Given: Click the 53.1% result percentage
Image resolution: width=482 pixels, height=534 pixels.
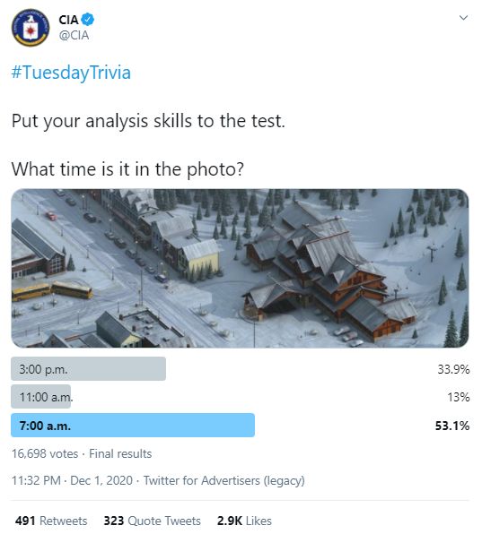Looking at the screenshot, I should [x=452, y=426].
